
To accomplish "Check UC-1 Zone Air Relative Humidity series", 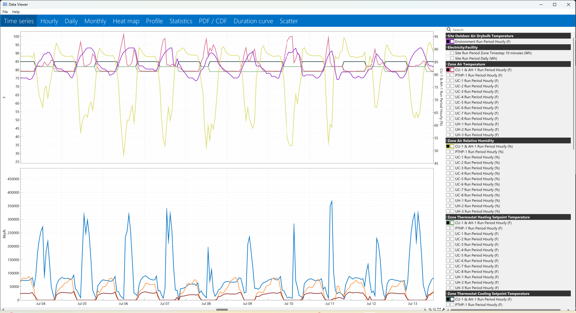I will point(452,157).
